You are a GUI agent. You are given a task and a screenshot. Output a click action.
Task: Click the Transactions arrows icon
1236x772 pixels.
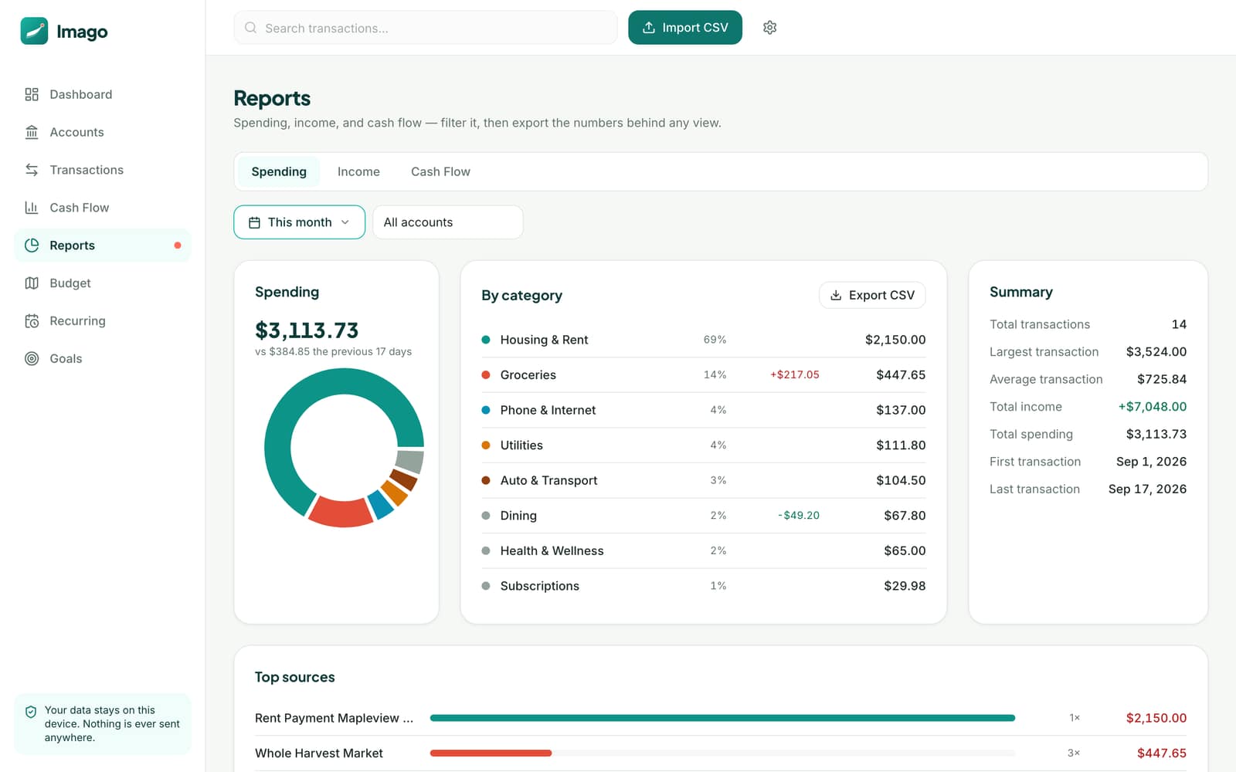click(32, 170)
